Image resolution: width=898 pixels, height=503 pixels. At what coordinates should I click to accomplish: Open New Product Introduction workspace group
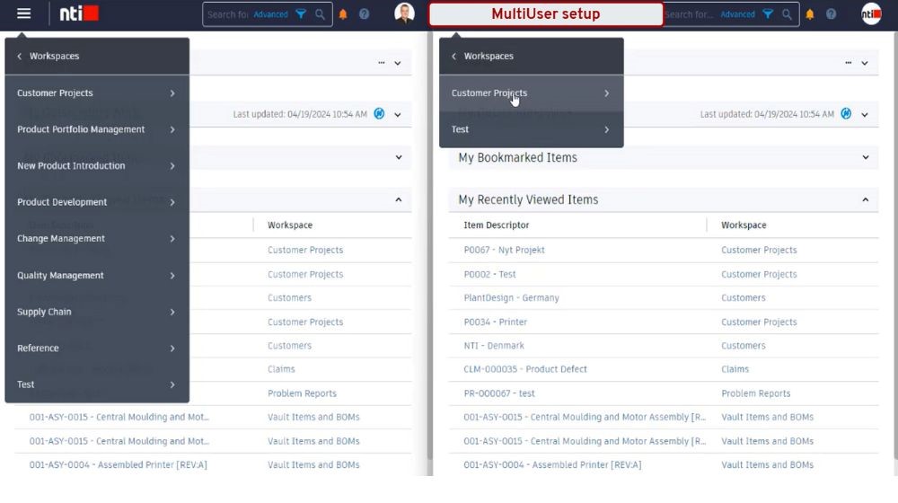97,165
